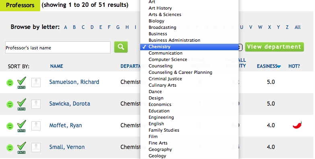Sort professors by NAME
Screen dimensions: 315x159
pyautogui.click(x=56, y=66)
